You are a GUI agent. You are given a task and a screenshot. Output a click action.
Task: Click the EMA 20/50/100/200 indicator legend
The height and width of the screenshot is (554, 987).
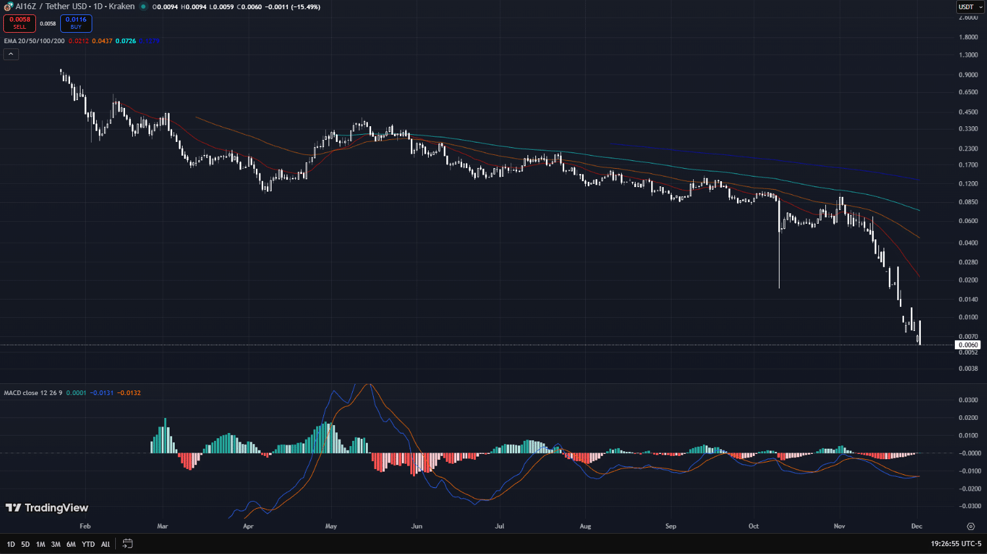[x=34, y=41]
